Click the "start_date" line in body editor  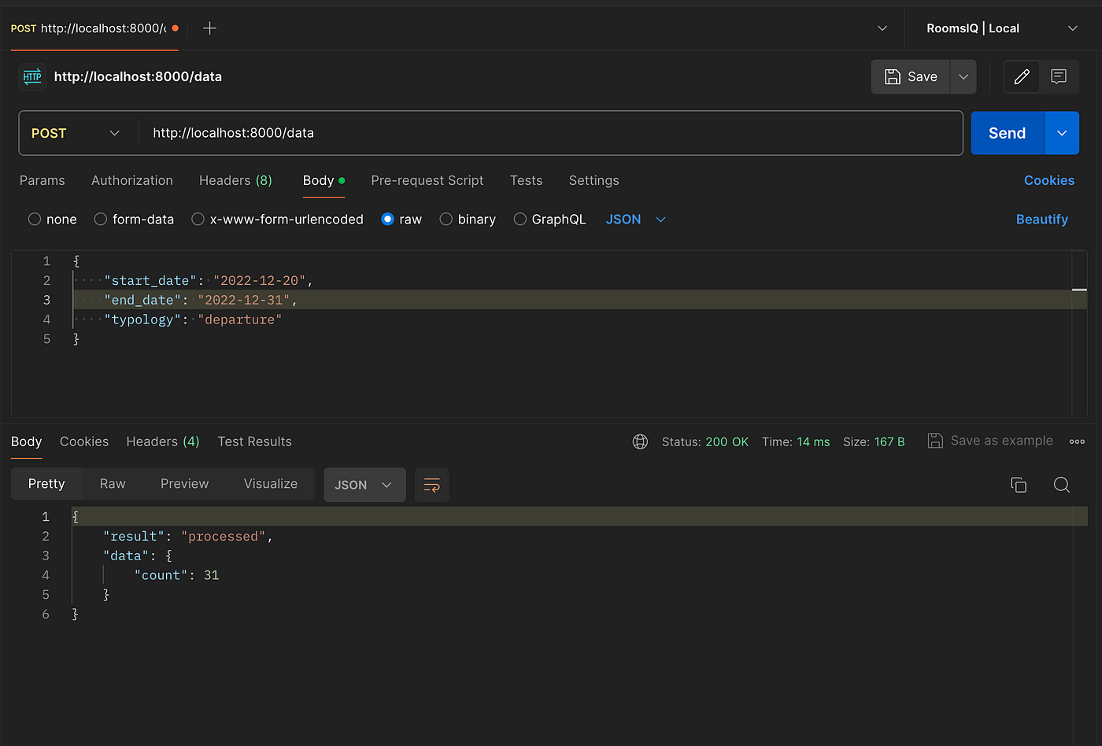coord(209,280)
